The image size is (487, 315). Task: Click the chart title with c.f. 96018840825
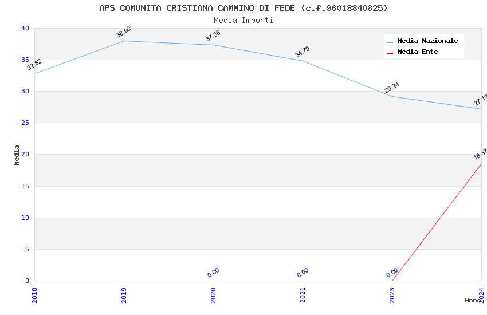[x=244, y=8]
